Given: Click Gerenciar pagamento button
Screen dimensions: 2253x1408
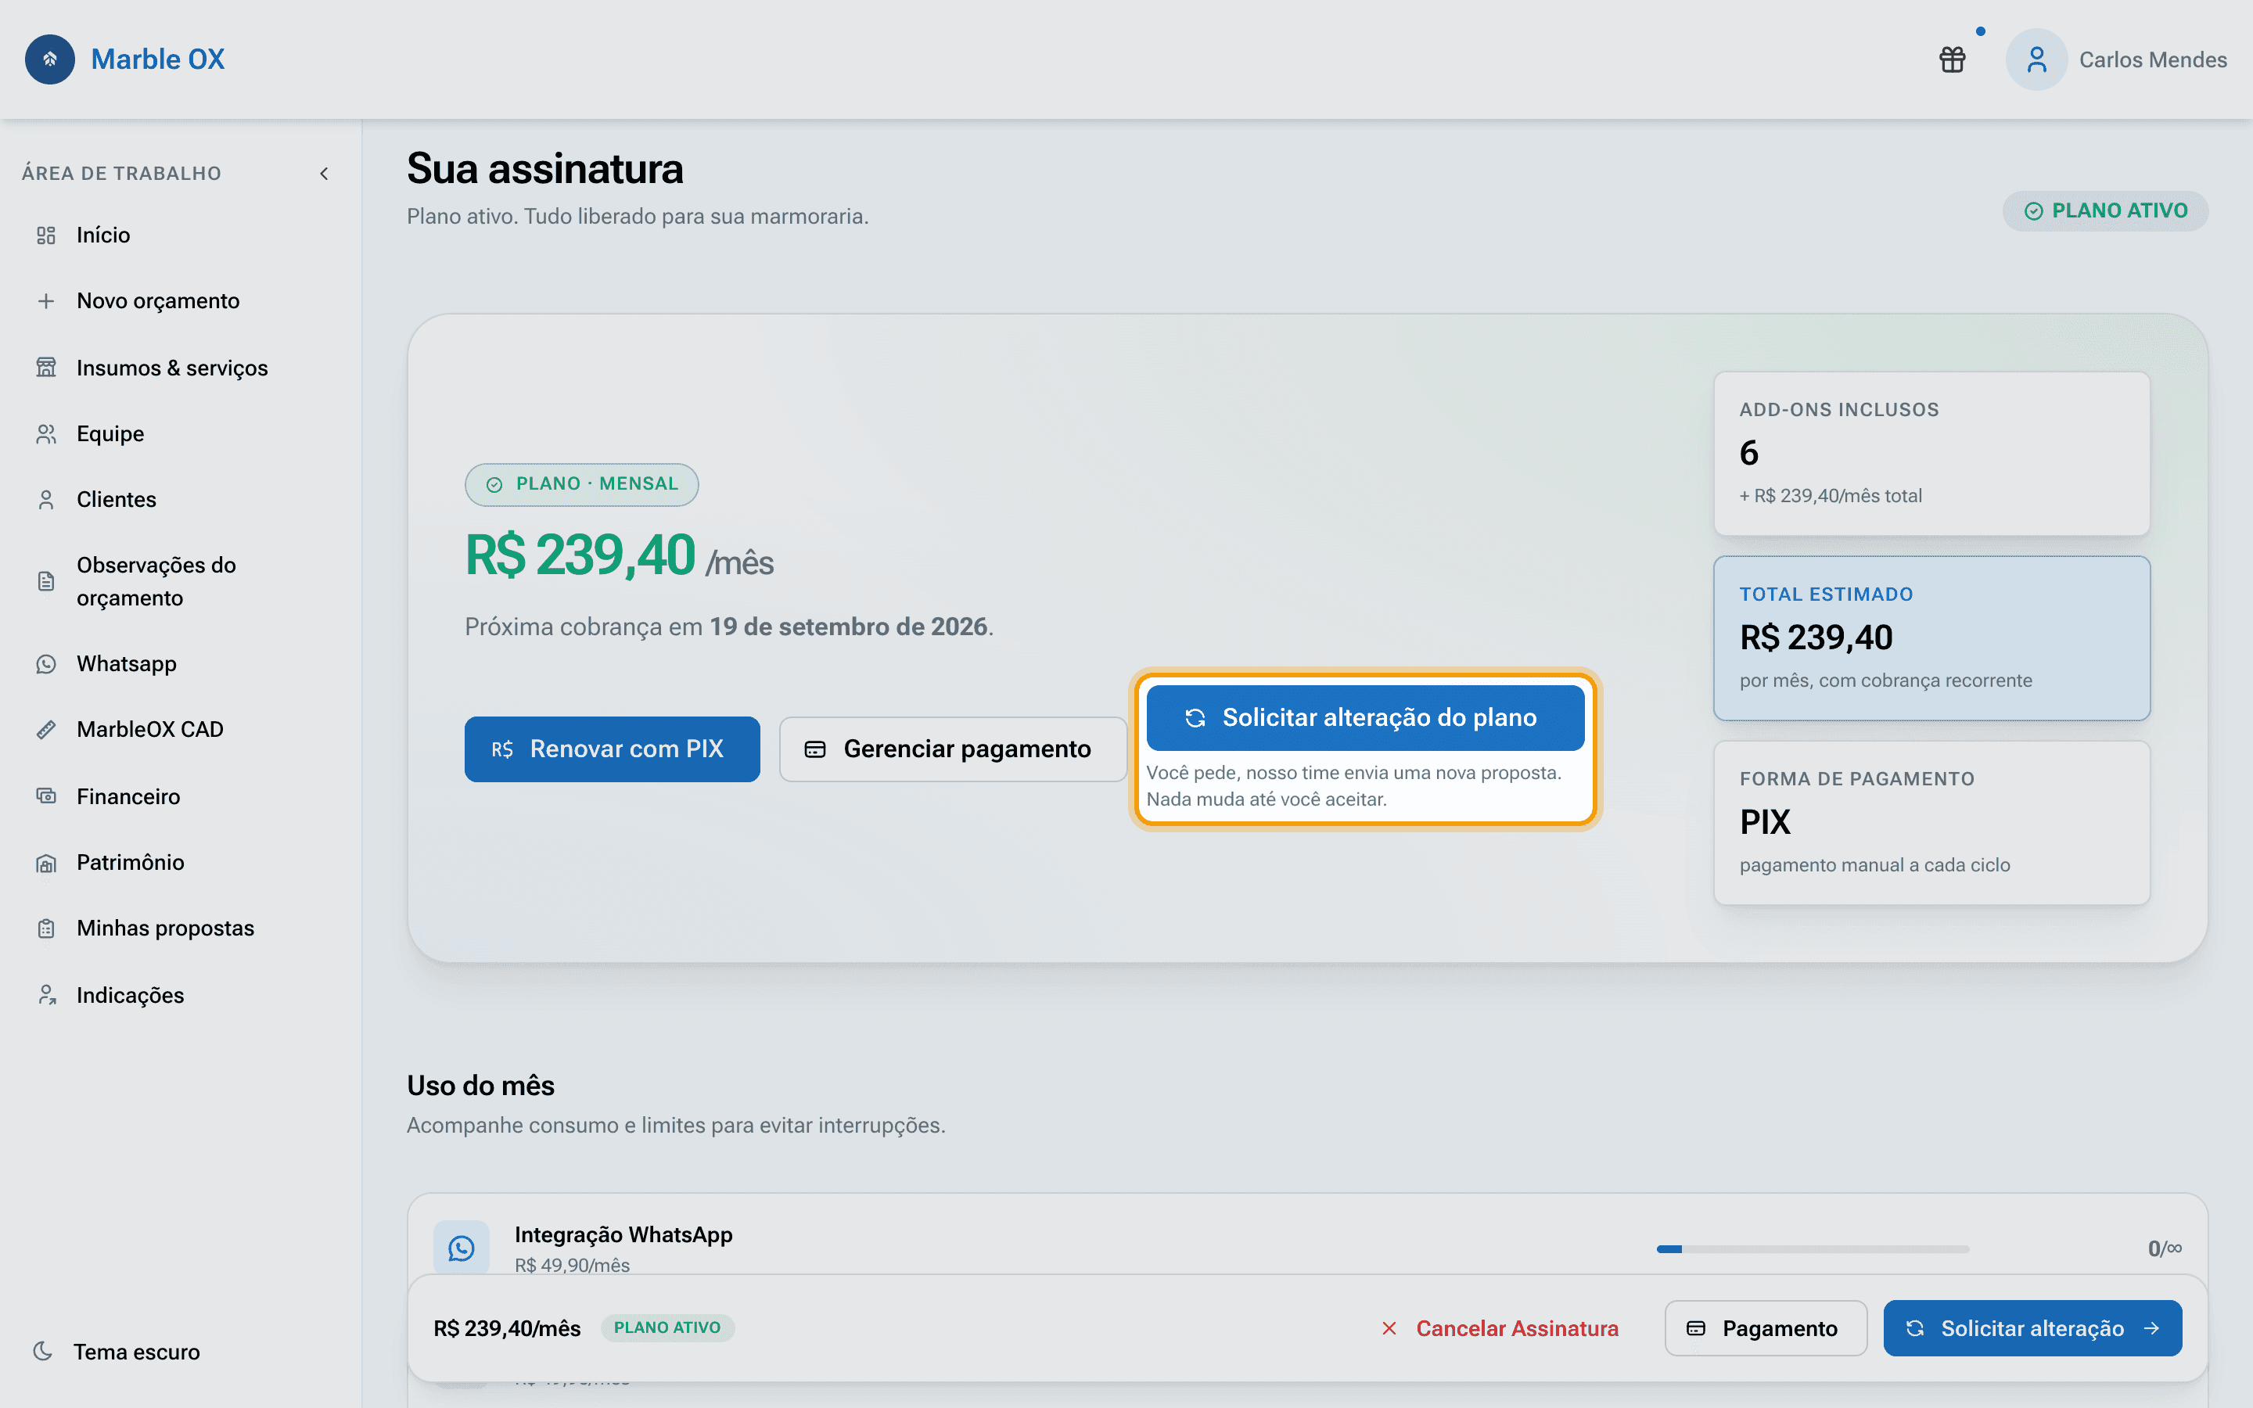Looking at the screenshot, I should [951, 749].
